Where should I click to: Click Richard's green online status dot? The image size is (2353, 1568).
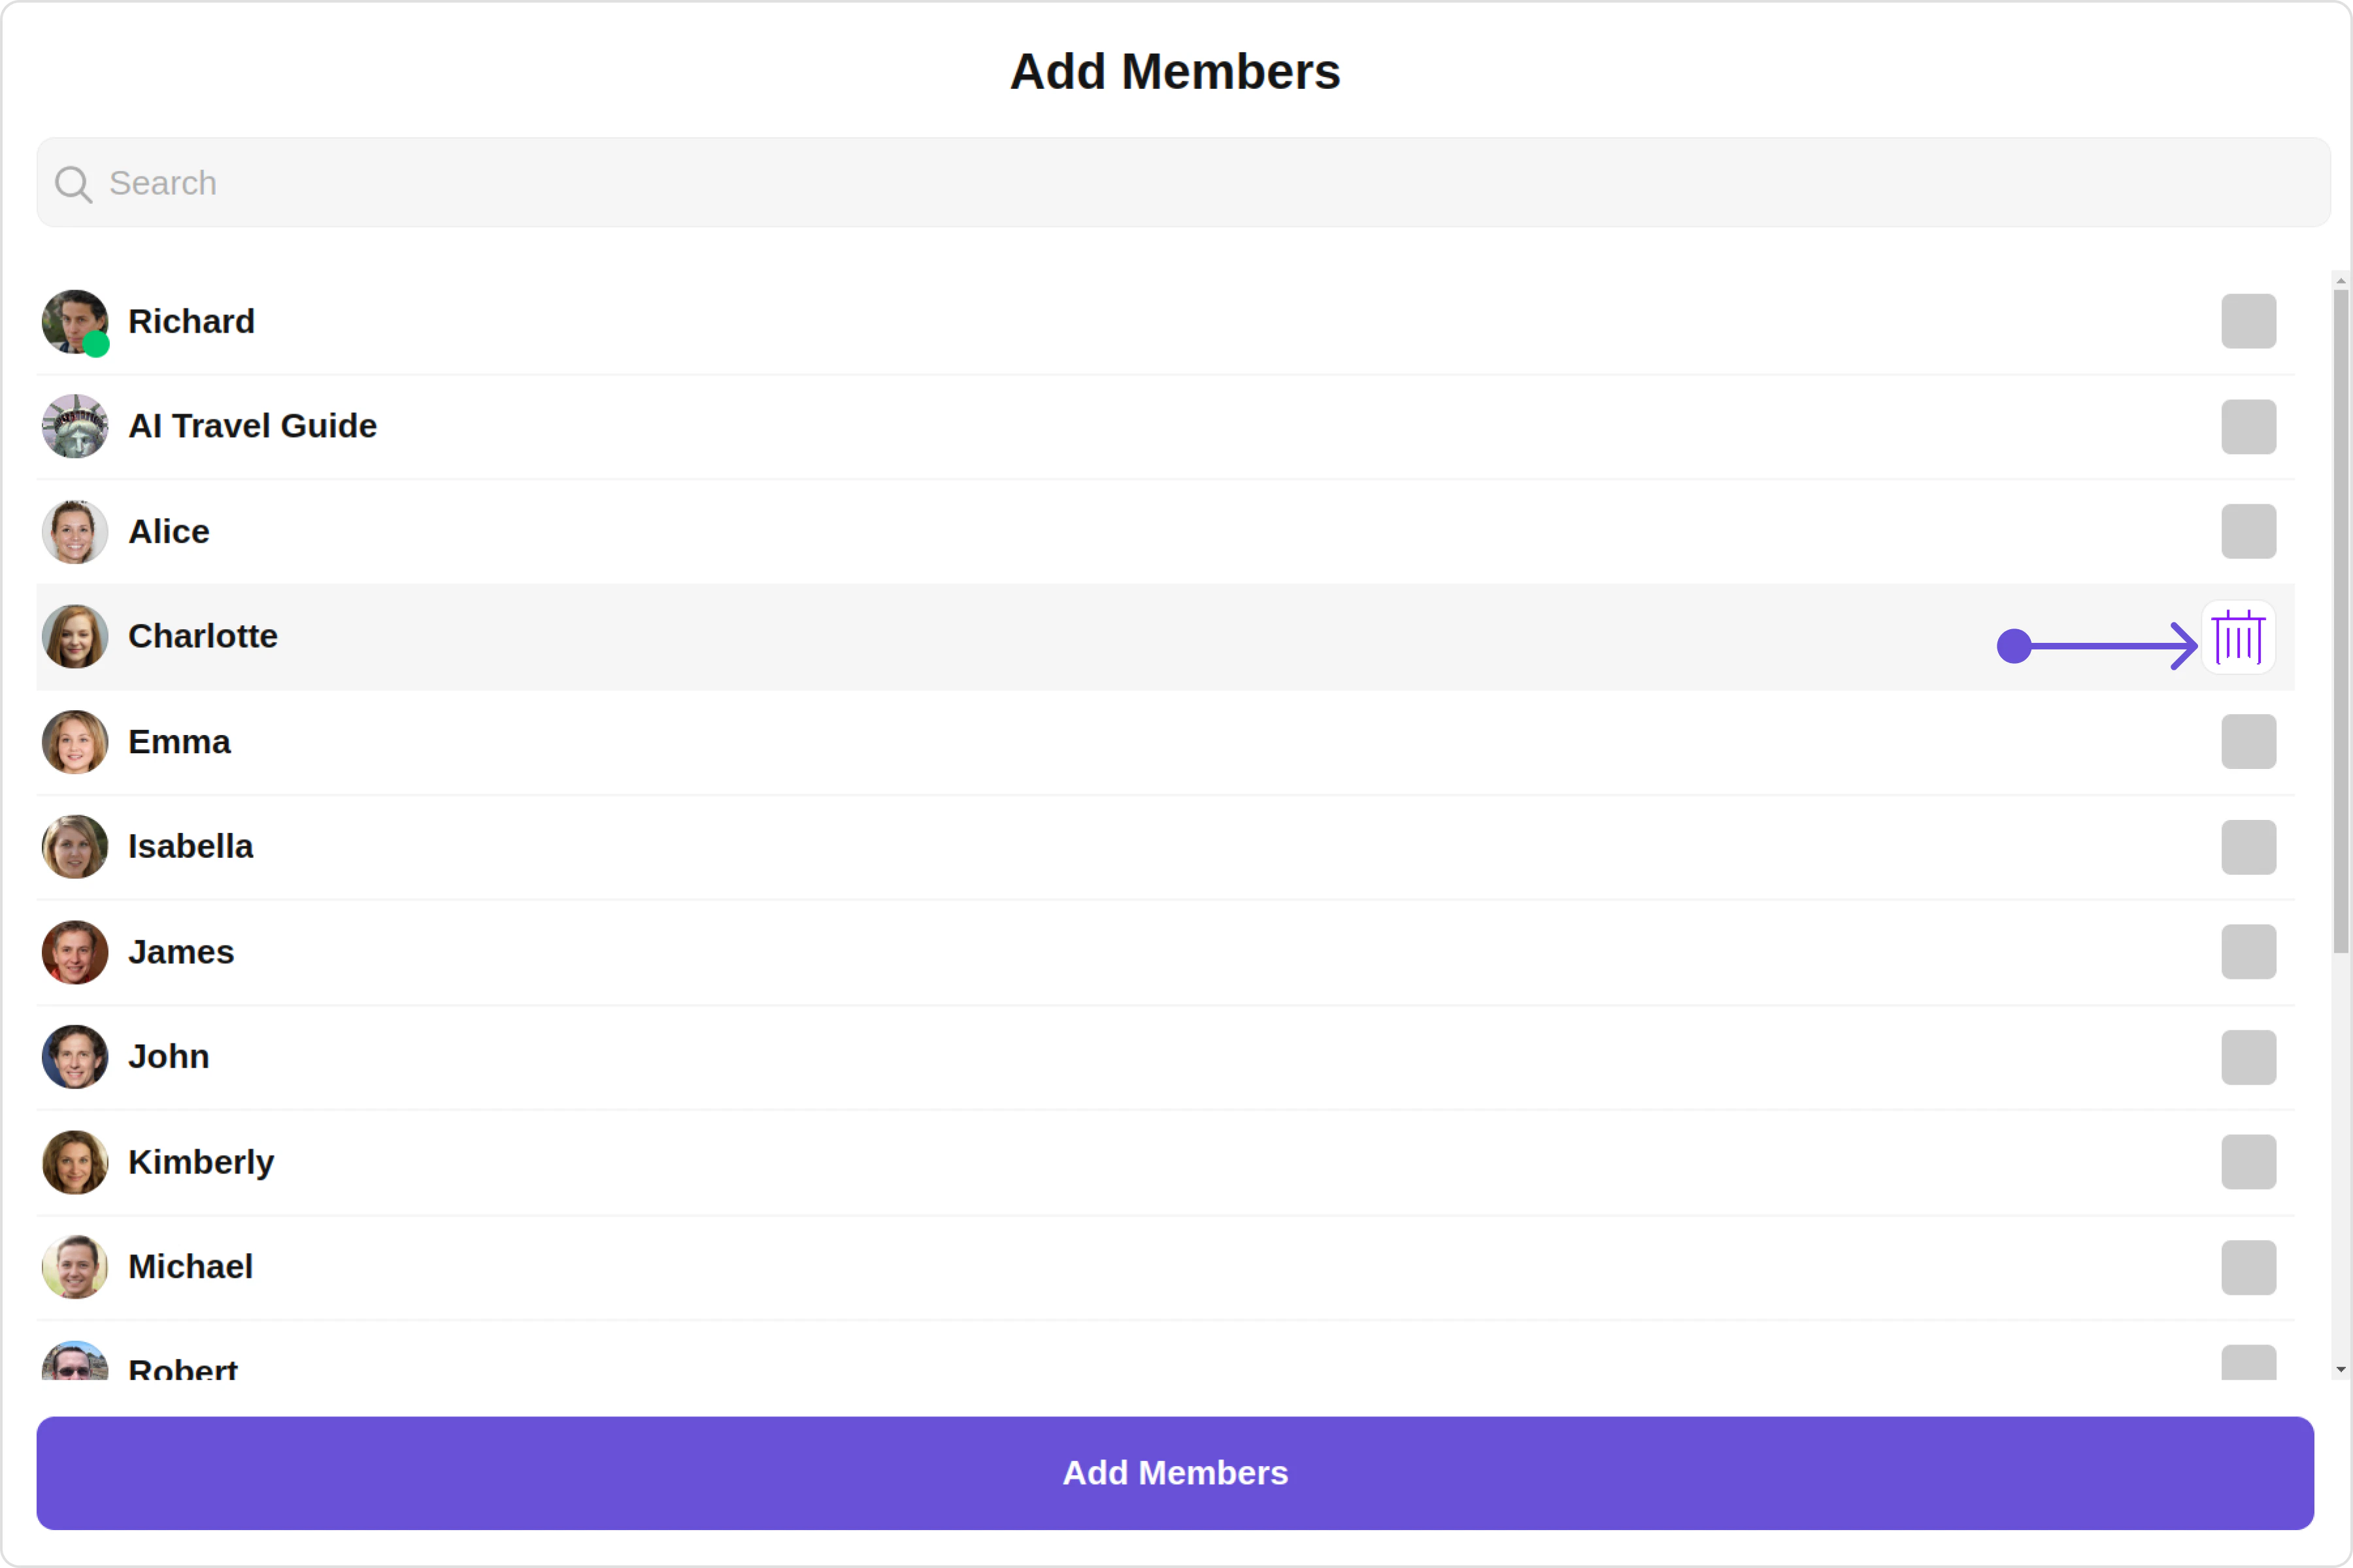(x=96, y=345)
